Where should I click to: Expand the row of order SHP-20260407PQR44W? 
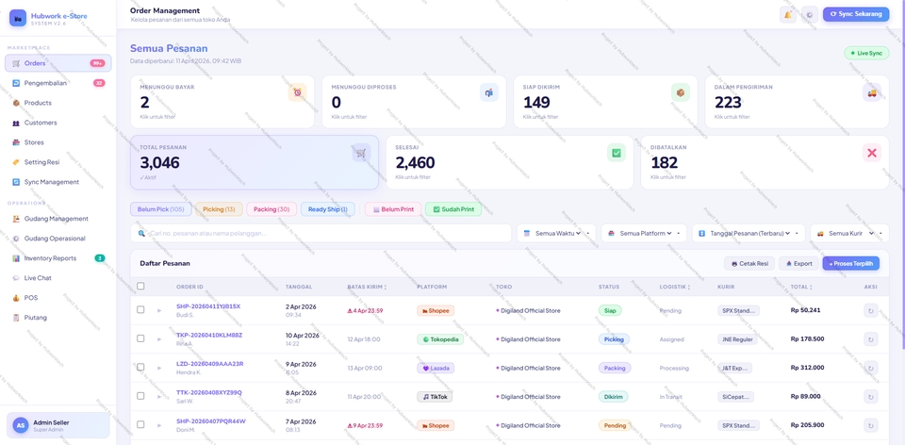coord(159,425)
